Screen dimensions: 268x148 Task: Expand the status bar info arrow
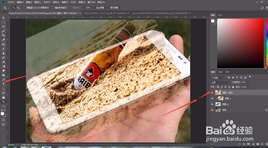coord(45,145)
